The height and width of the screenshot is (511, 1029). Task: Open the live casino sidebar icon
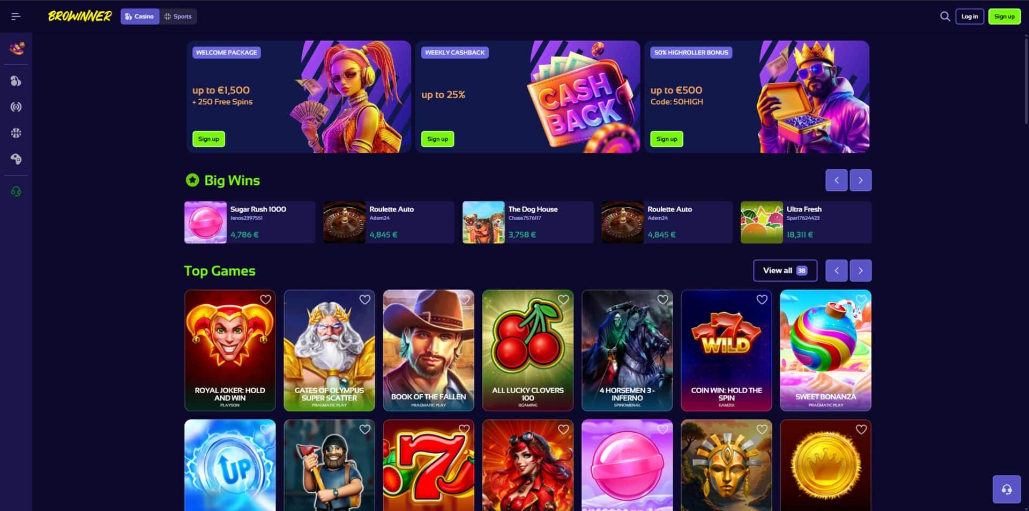[x=16, y=107]
